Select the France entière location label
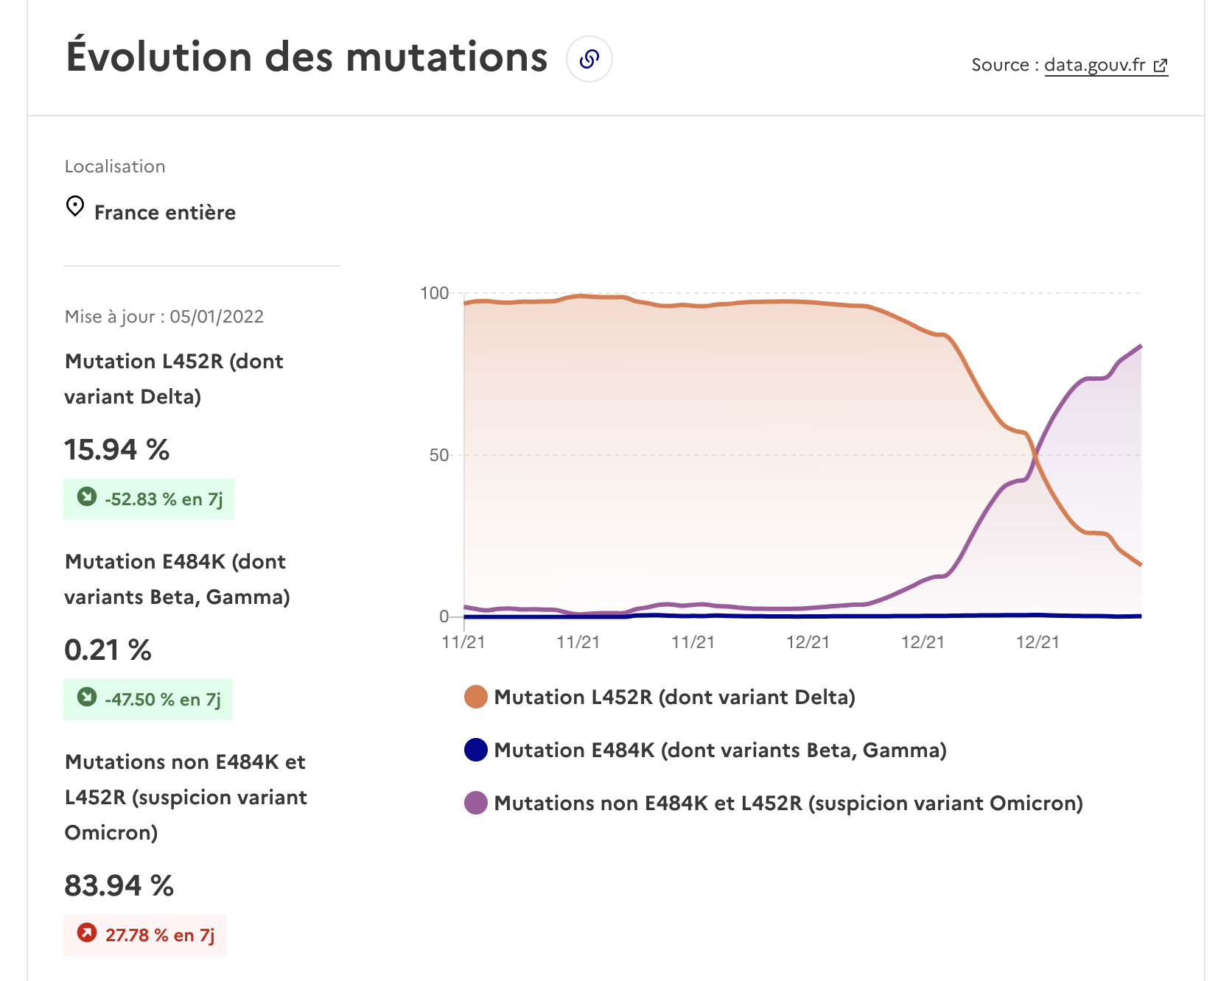This screenshot has height=981, width=1232. click(x=165, y=213)
